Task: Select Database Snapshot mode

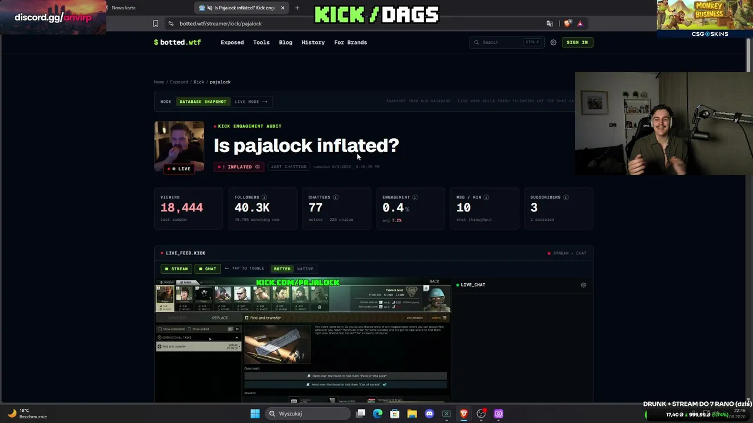Action: pyautogui.click(x=202, y=102)
